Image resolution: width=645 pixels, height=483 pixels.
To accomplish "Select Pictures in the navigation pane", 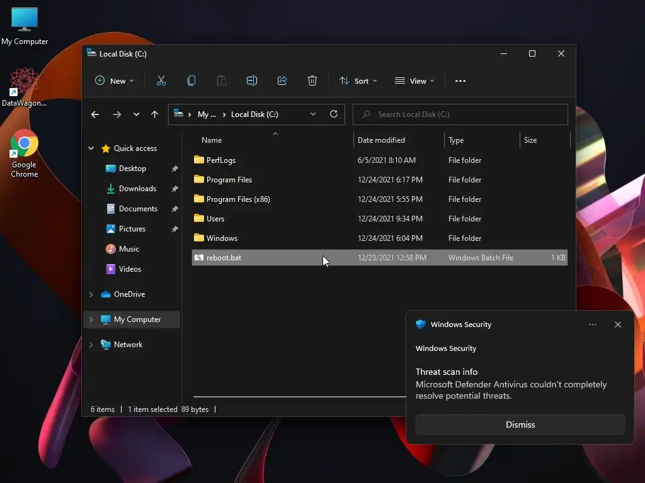I will (132, 229).
